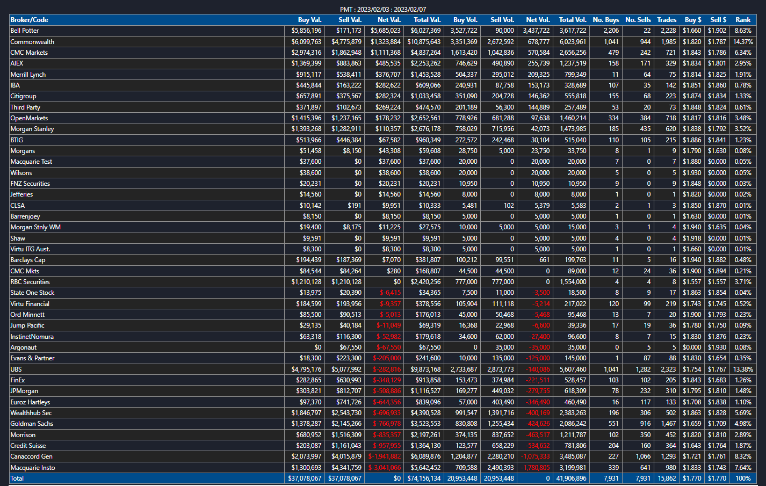Select the Credit Suisse broker name
The height and width of the screenshot is (486, 766).
[28, 446]
